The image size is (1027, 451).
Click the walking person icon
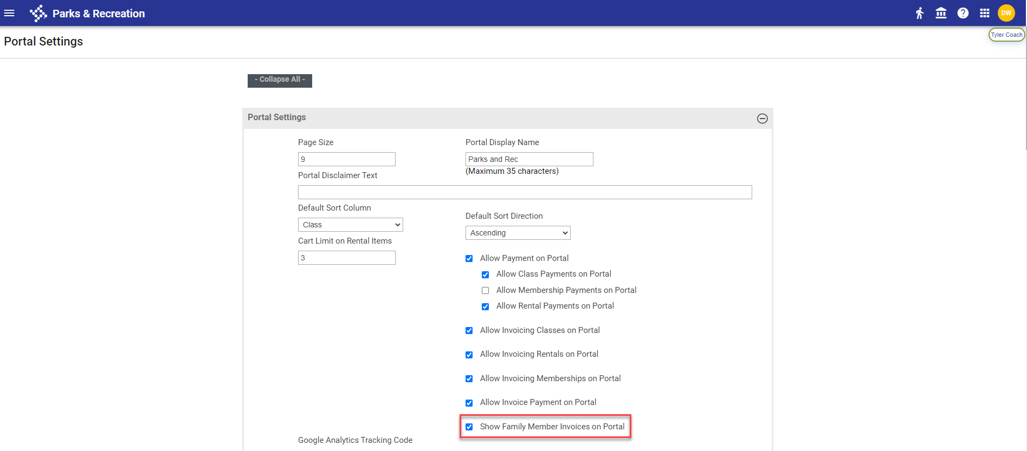[x=920, y=13]
